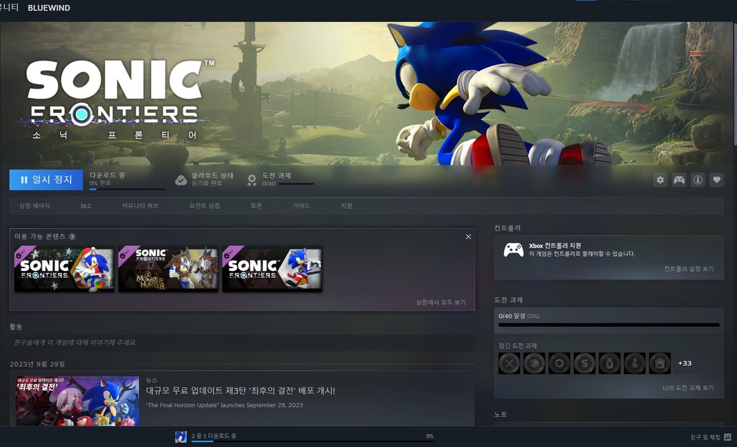The width and height of the screenshot is (737, 447).
Task: Open the third Sonic Frontiers DLC thumbnail
Action: (x=272, y=269)
